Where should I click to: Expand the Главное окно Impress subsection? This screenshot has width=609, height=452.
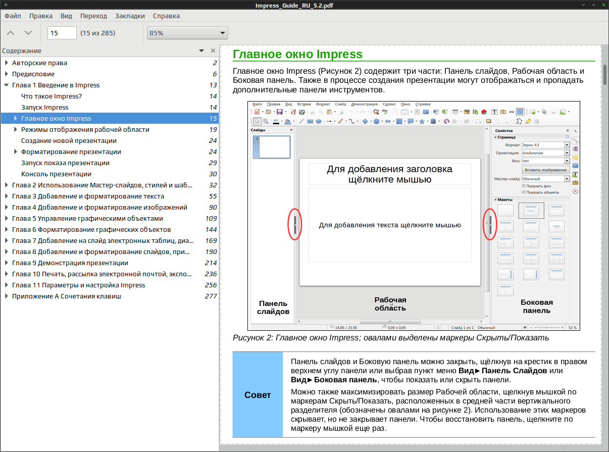click(15, 119)
